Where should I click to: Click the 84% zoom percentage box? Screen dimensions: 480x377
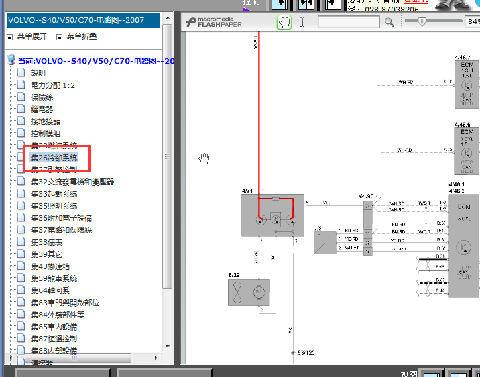(472, 21)
